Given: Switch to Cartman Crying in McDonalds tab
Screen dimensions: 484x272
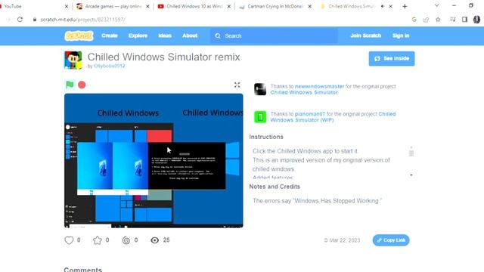Looking at the screenshot, I should [x=275, y=6].
